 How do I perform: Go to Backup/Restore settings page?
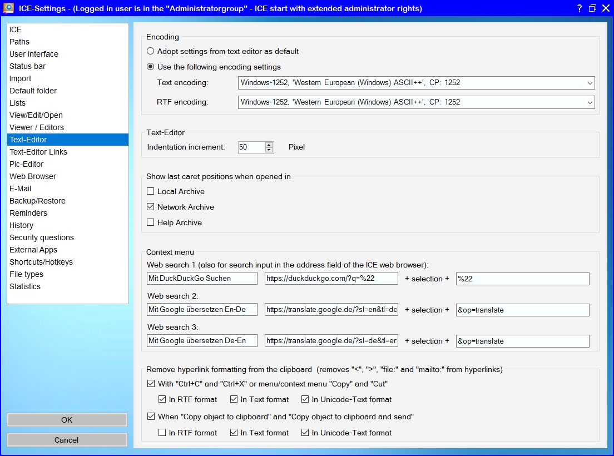37,201
